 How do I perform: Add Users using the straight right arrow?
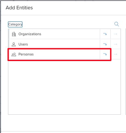click(x=115, y=44)
